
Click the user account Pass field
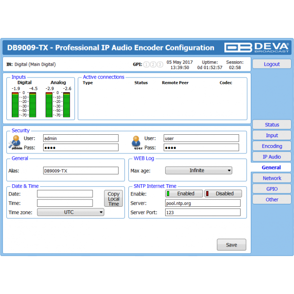coord(201,147)
